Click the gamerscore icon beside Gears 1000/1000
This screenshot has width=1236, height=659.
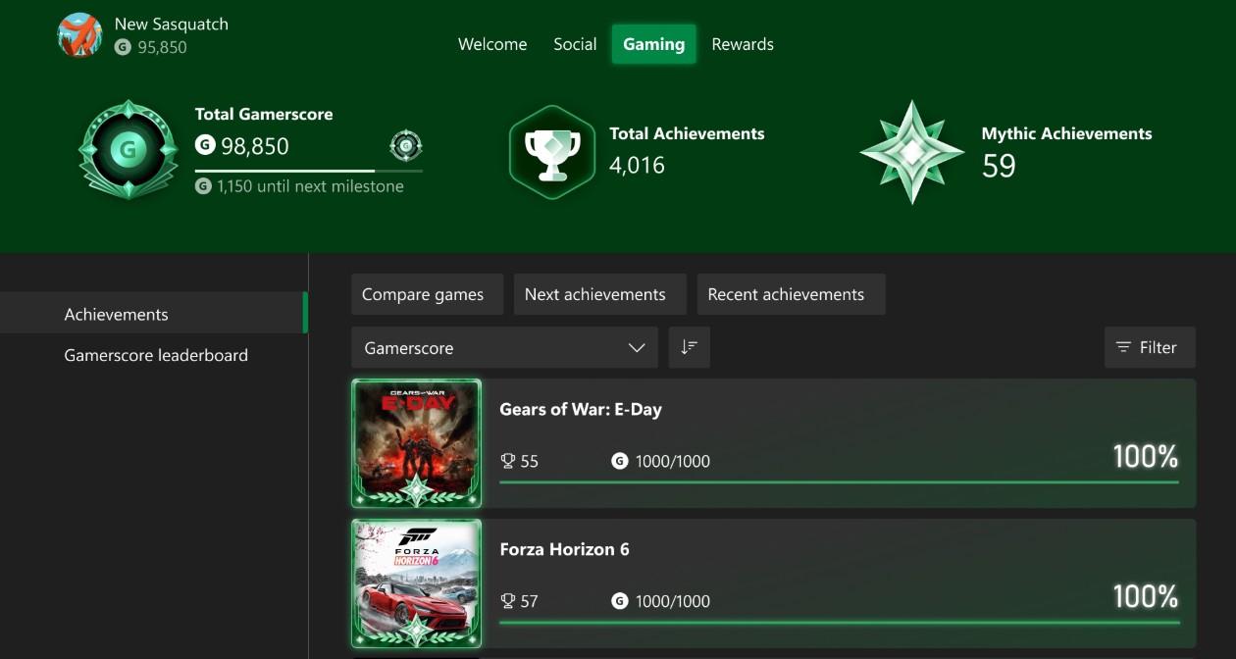[x=620, y=461]
